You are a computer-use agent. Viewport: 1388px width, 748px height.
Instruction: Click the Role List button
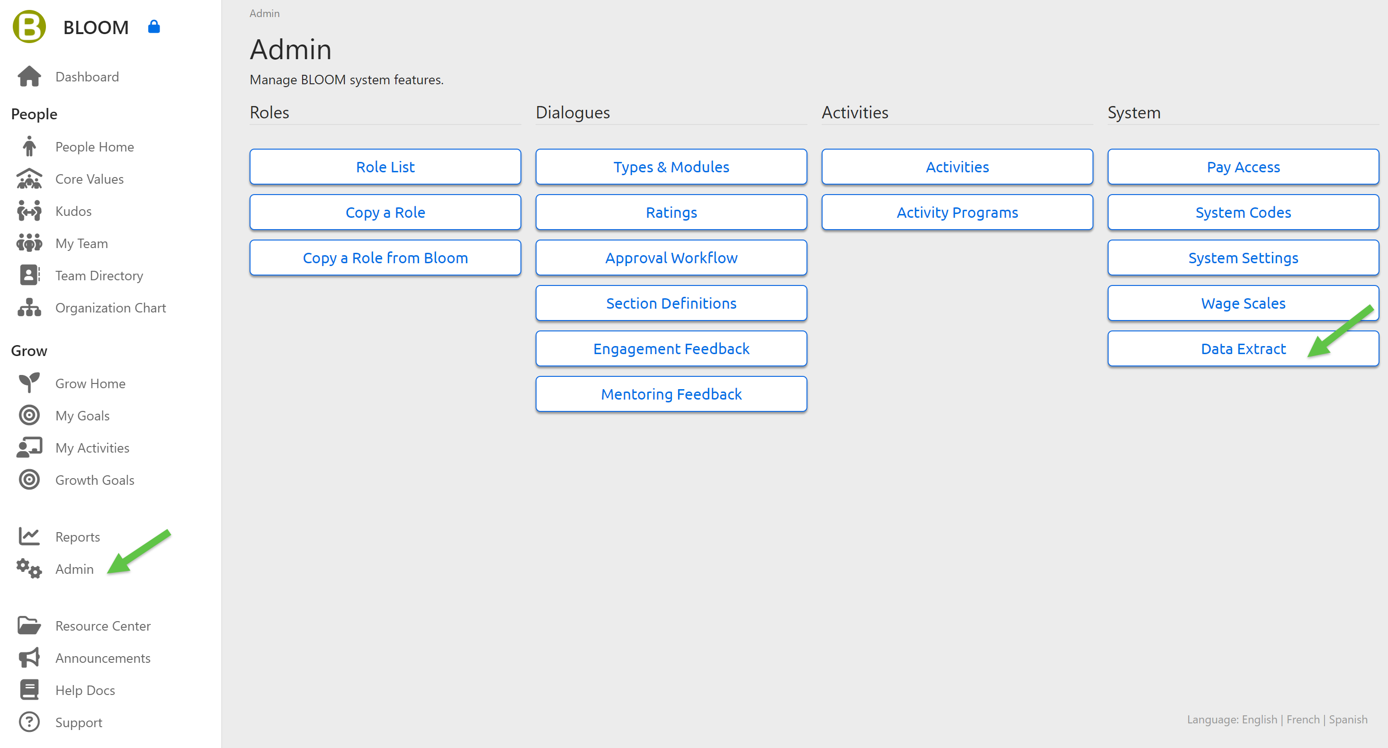pyautogui.click(x=385, y=166)
